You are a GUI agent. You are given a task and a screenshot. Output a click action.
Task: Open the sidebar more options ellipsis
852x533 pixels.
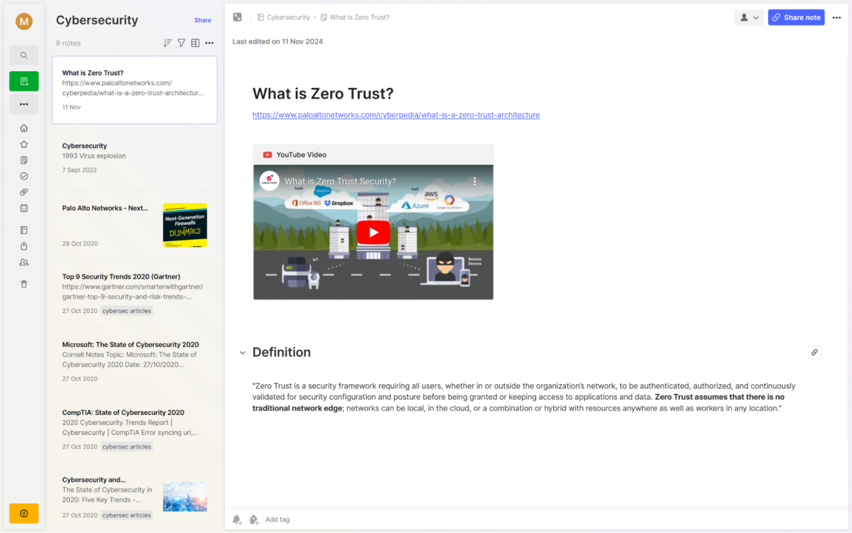click(x=24, y=104)
